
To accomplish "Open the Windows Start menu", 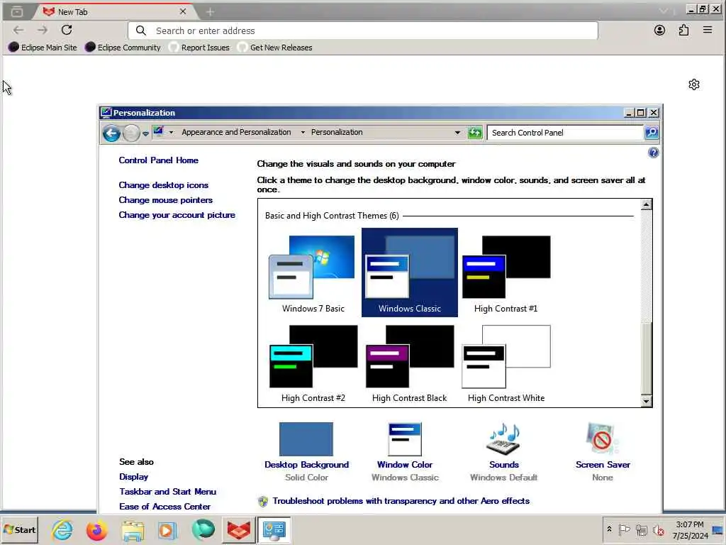I will 19,530.
